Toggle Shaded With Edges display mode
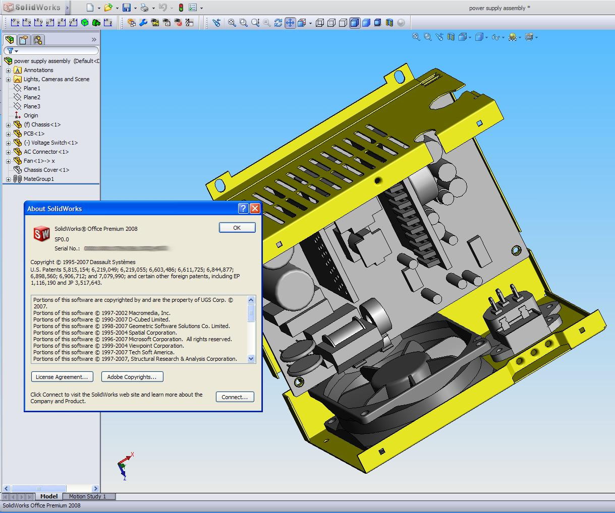This screenshot has width=615, height=513. point(355,23)
